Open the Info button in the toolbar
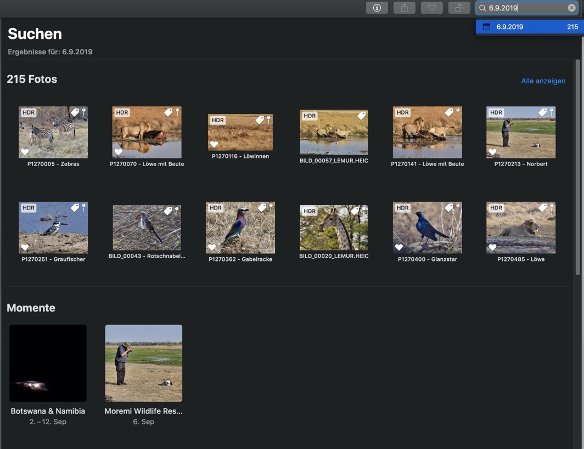Screen dimensions: 584x449 pyautogui.click(x=377, y=8)
